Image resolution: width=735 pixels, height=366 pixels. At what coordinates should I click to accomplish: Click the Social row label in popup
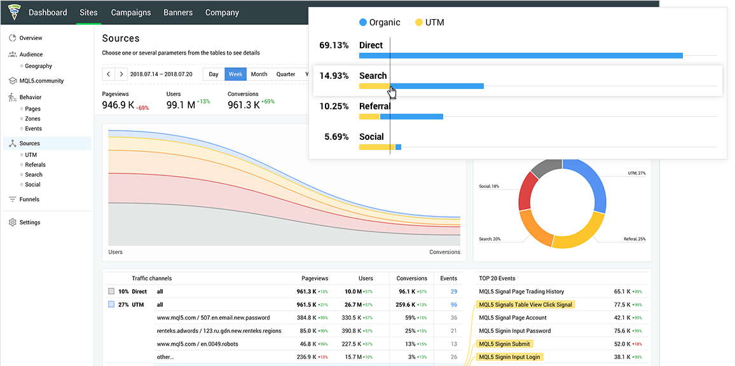coord(371,137)
